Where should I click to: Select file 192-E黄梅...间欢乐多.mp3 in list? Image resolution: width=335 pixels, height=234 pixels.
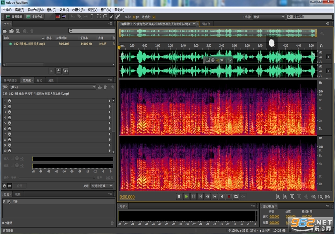(59, 44)
